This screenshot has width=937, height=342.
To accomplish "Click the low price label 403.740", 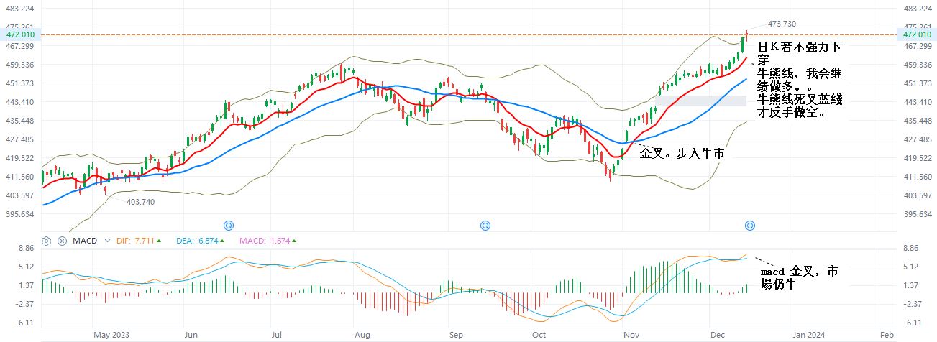I will (x=140, y=203).
